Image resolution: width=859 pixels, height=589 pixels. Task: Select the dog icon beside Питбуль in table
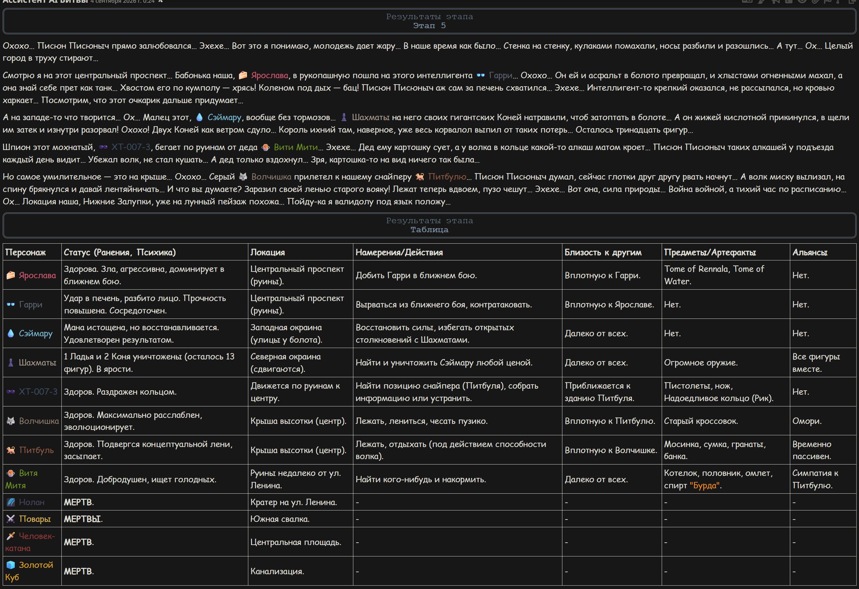pos(11,450)
